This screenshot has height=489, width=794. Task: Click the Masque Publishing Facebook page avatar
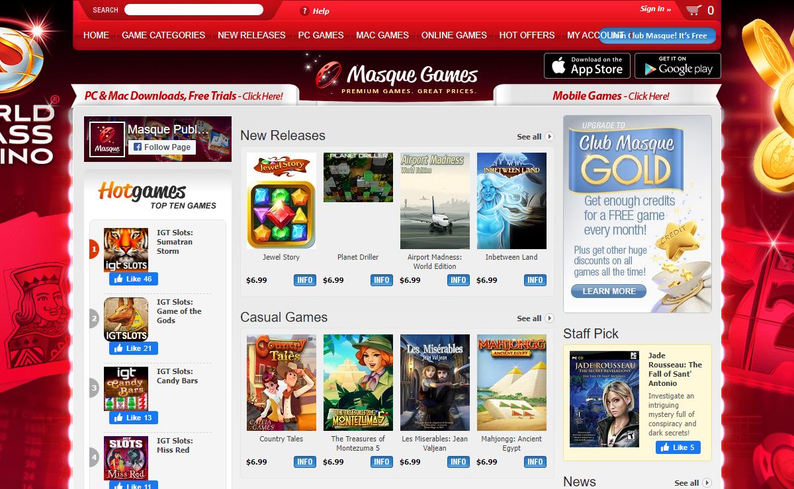coord(107,139)
